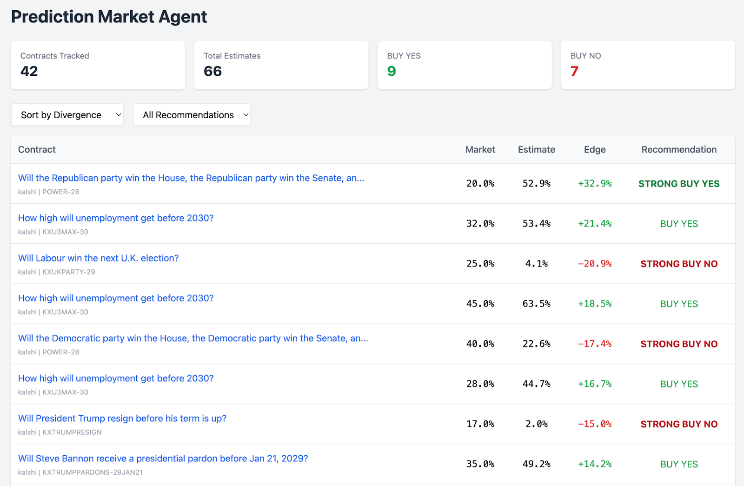Open the third unemployment before 2030 contract
744x486 pixels.
[x=115, y=378]
